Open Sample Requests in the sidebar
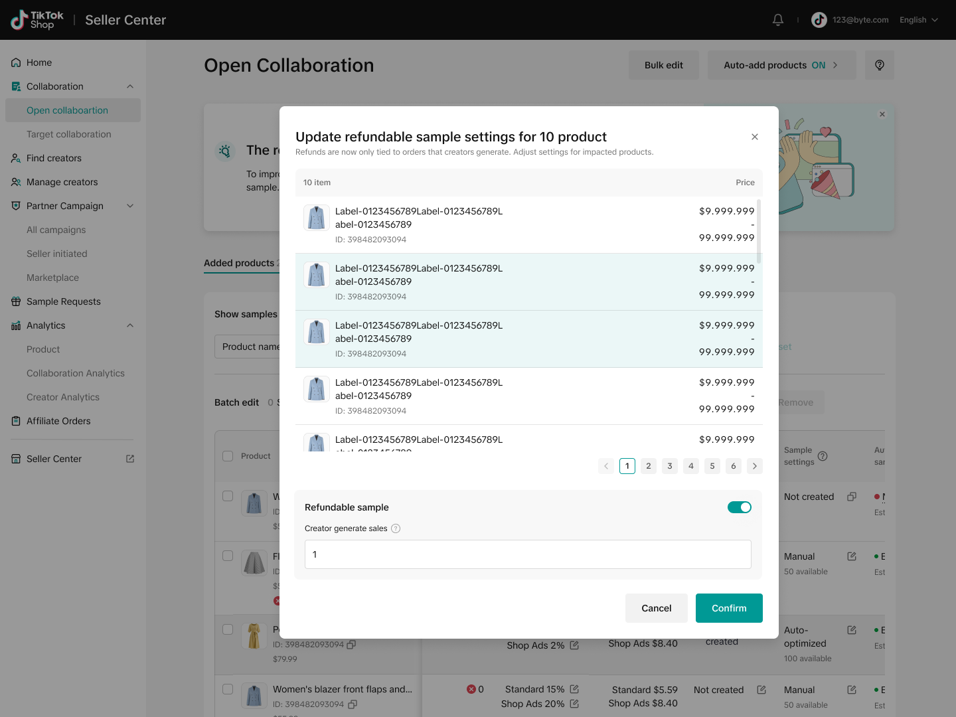 click(64, 301)
